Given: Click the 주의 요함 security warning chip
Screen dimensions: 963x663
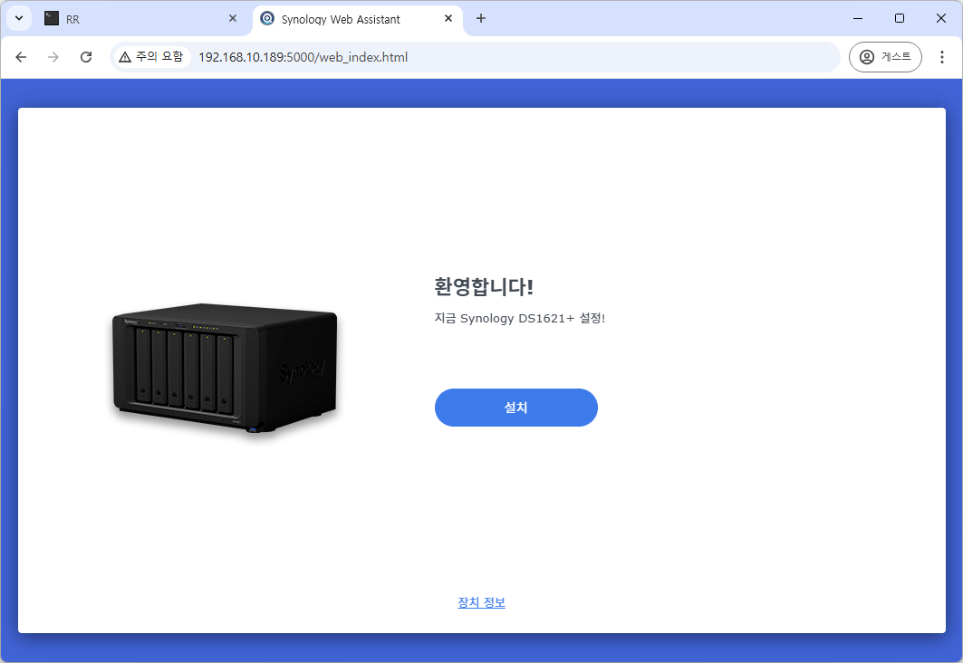Looking at the screenshot, I should (x=151, y=57).
